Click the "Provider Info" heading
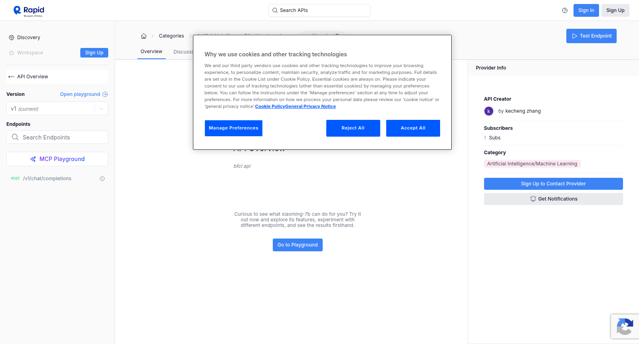Viewport: 639px width, 344px height. (491, 68)
